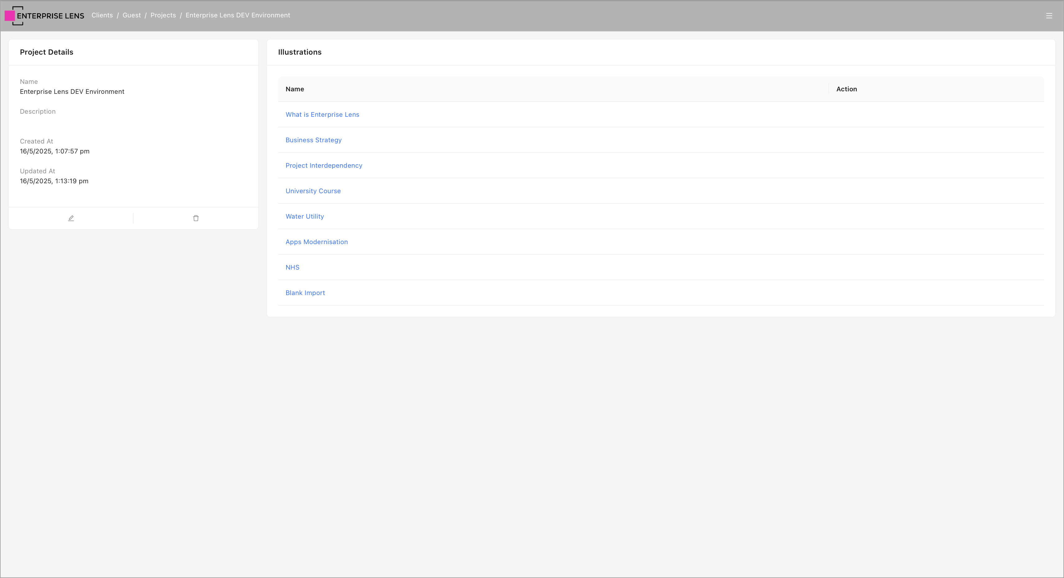Open the Project Interdependency illustration
This screenshot has width=1064, height=578.
tap(323, 166)
